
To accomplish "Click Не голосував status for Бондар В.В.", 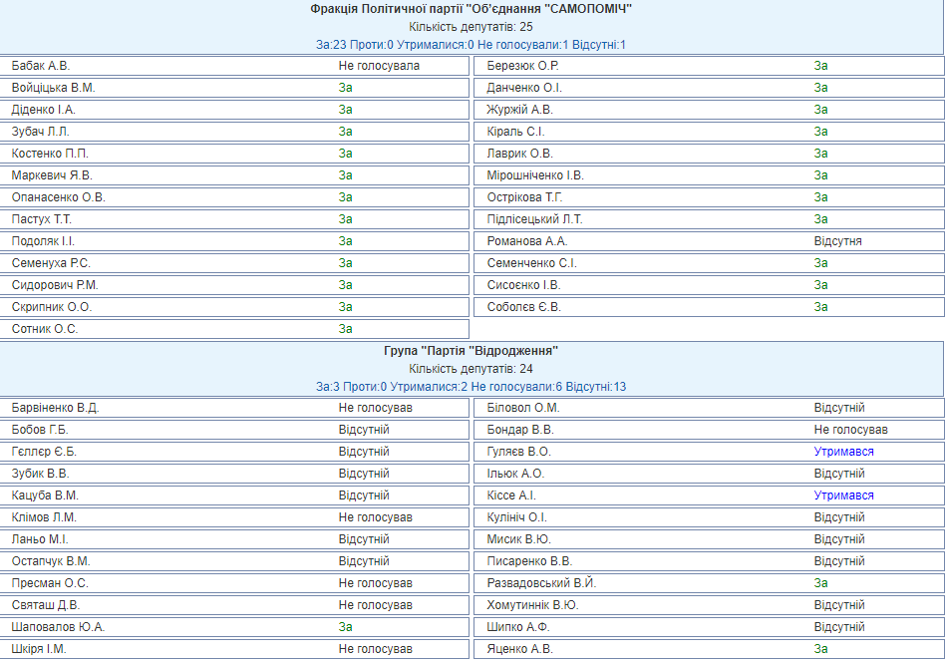I will (850, 430).
